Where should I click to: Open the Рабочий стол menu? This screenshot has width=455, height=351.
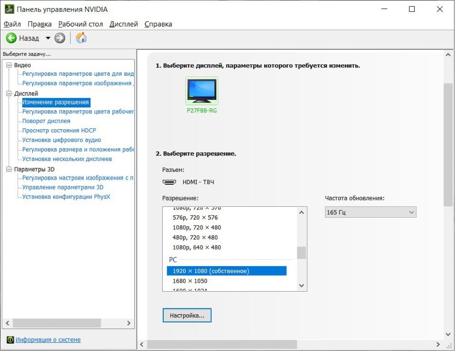pyautogui.click(x=80, y=24)
